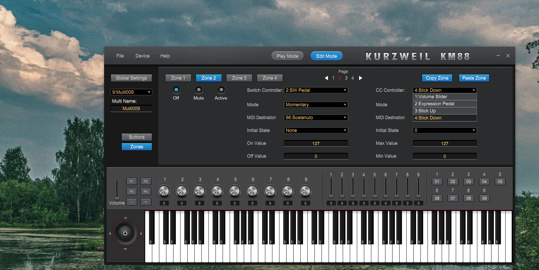Click knob 9 in the knob row
The height and width of the screenshot is (270, 539).
coord(305,191)
